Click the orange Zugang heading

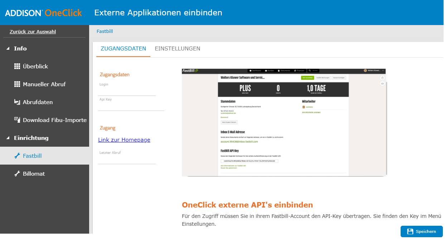point(107,128)
